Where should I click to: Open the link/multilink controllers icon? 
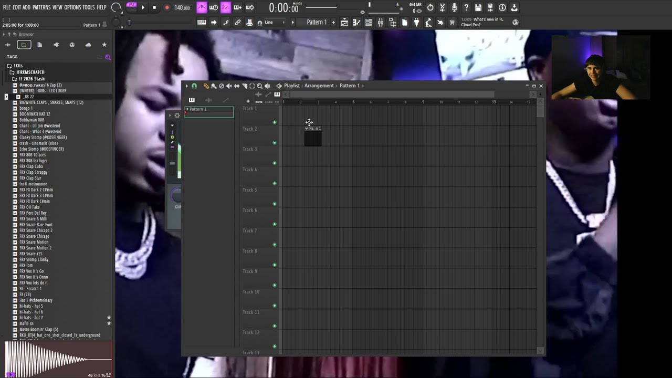click(x=238, y=22)
